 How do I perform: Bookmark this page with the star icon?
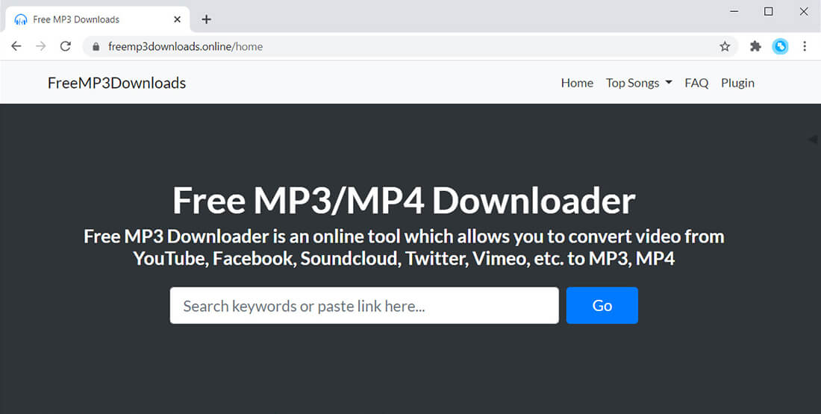725,46
